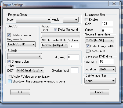Click the OK button
123x108 pixels.
click(x=20, y=92)
